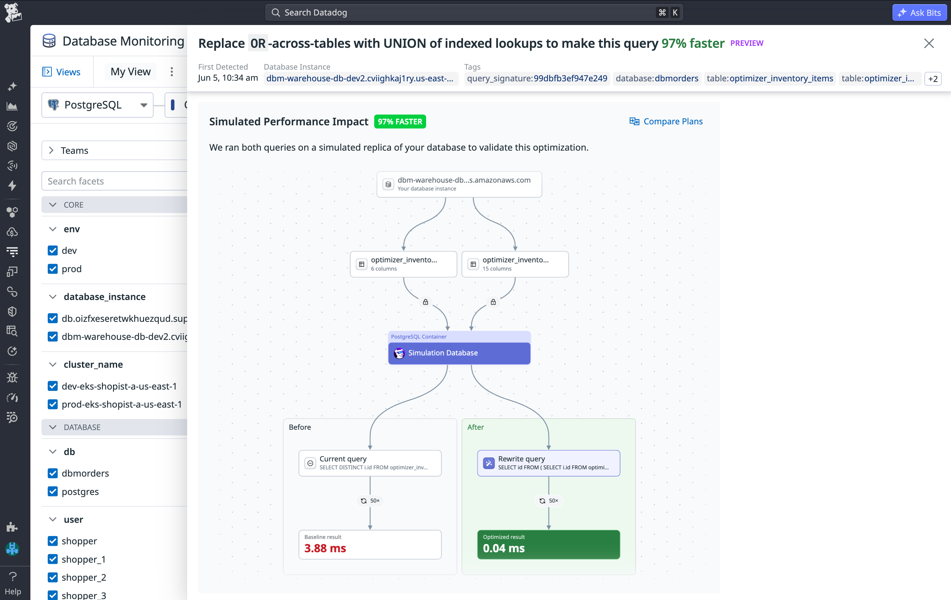Collapse the cluster_name facet group

53,364
